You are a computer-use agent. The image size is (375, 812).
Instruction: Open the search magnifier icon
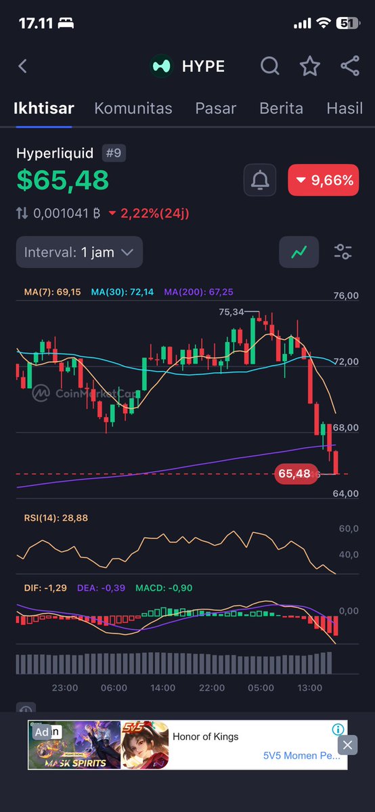[x=270, y=66]
